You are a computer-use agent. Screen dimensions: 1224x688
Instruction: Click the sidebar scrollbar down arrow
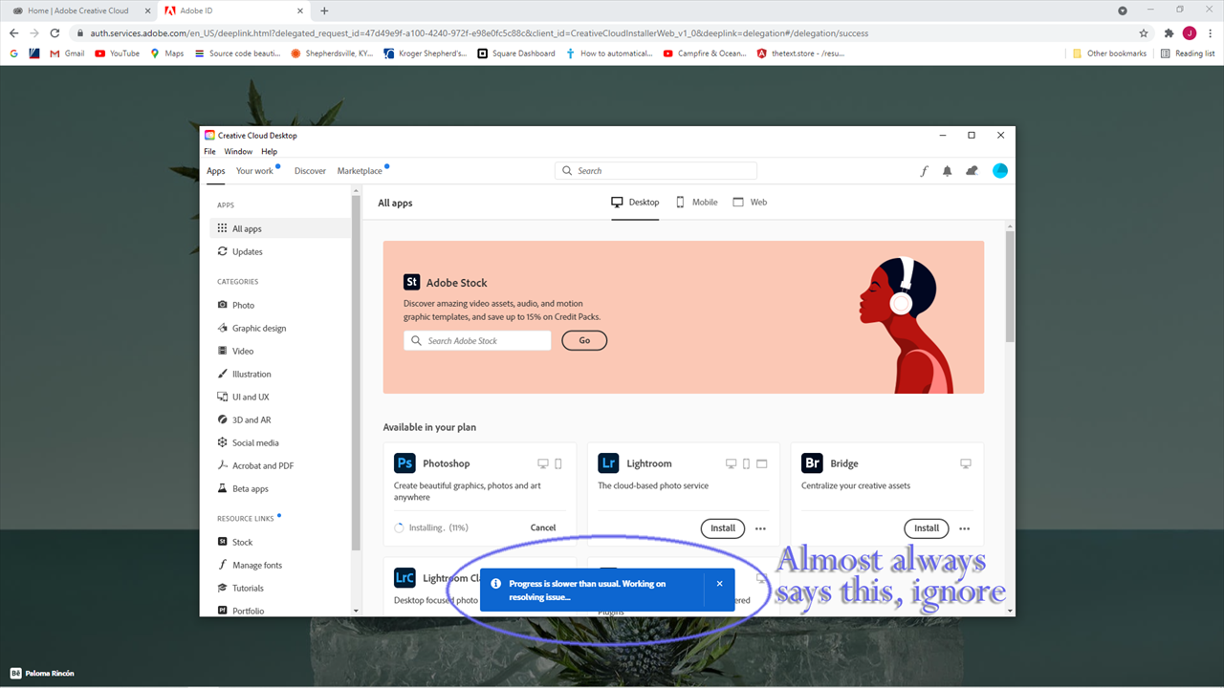[356, 611]
